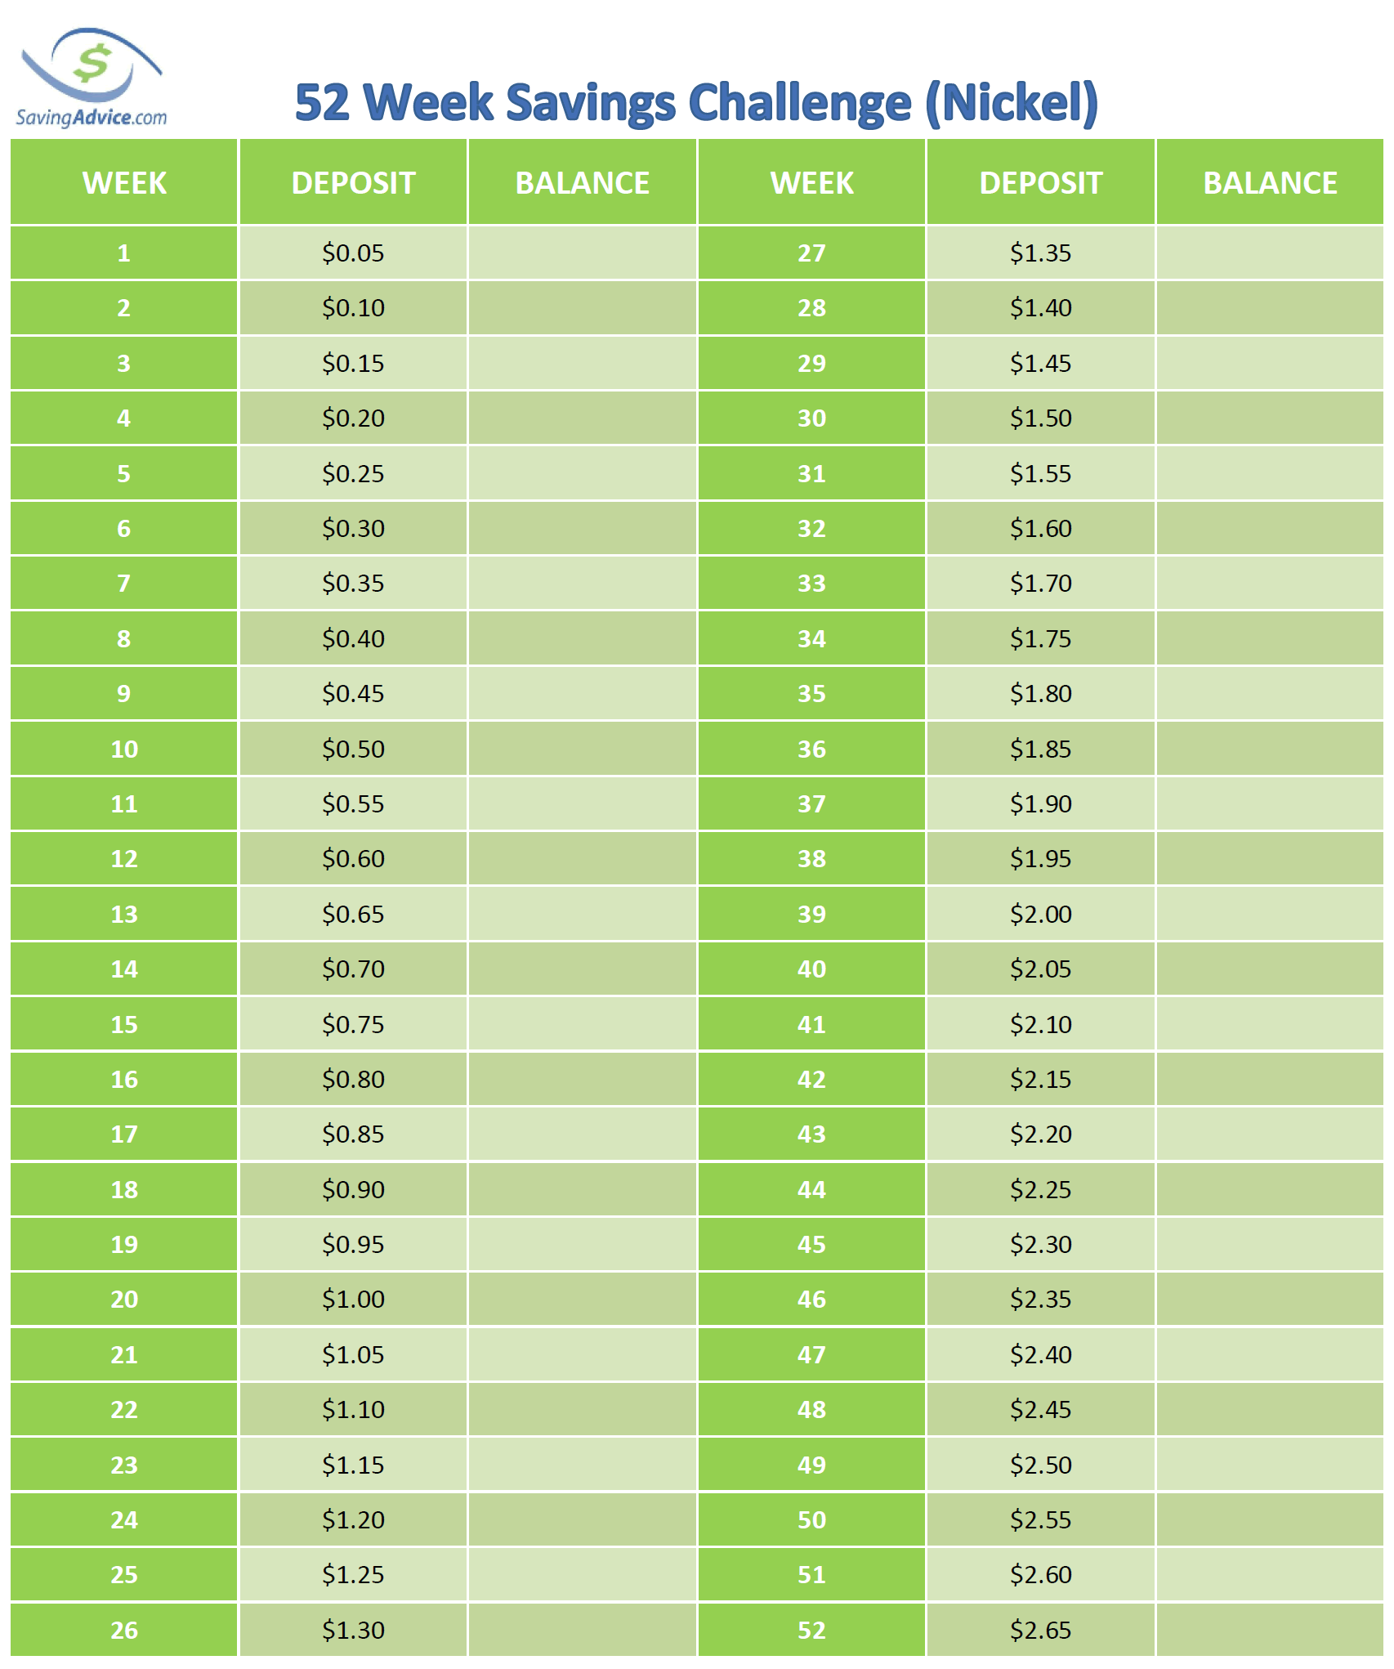This screenshot has height=1669, width=1394.
Task: Click the balance cell for week 26
Action: tap(582, 1630)
